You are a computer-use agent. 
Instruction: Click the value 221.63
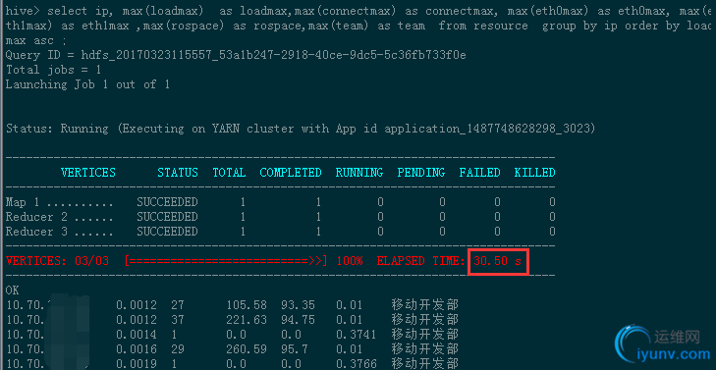coord(246,319)
